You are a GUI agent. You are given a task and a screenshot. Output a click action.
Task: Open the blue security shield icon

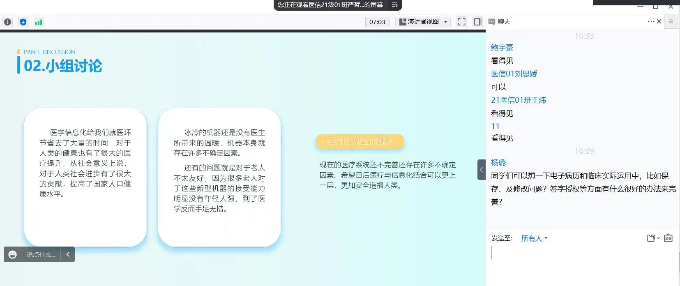(23, 22)
